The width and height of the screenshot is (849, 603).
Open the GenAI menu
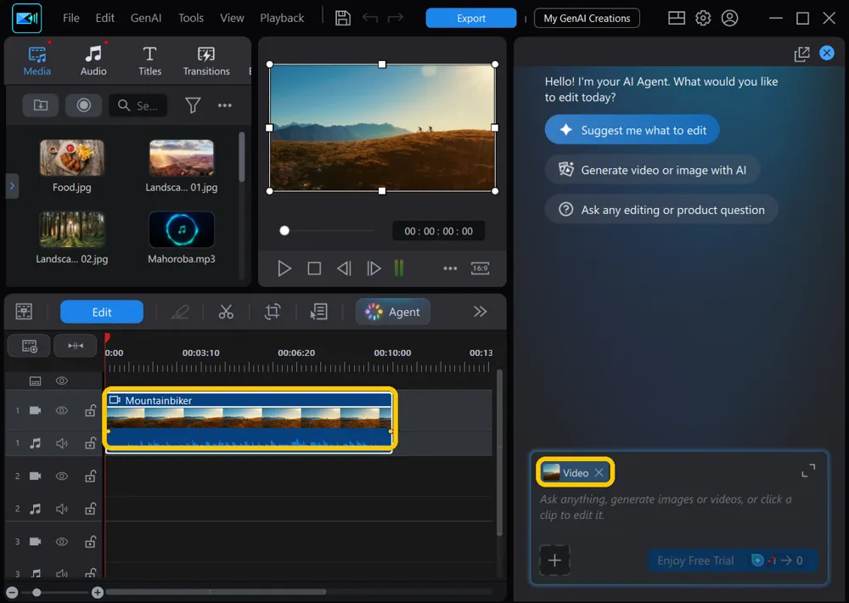tap(146, 18)
